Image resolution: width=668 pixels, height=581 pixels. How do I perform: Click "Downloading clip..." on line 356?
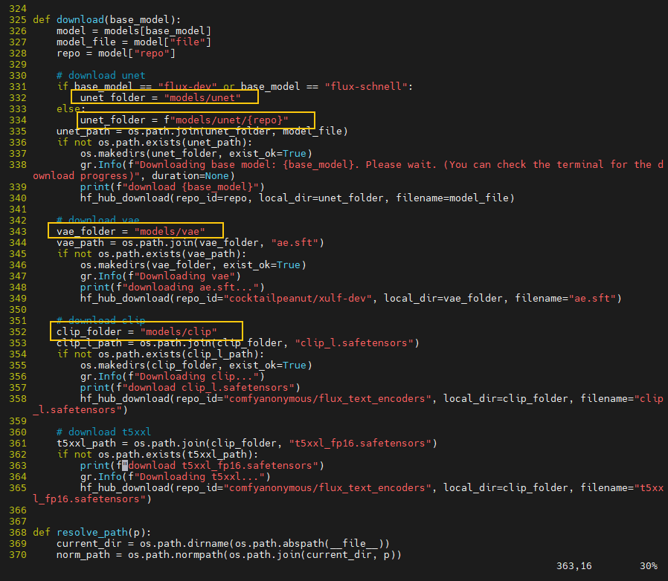coord(196,376)
